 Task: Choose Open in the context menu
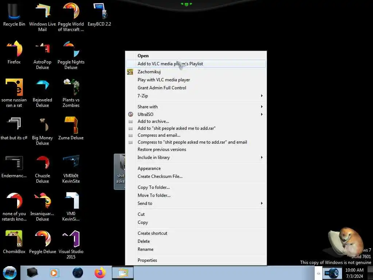pos(196,56)
